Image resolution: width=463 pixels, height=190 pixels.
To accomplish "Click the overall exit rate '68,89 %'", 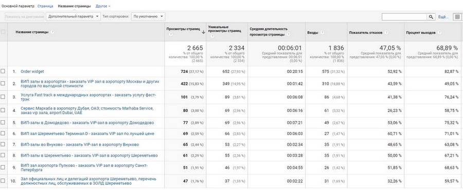I will pyautogui.click(x=447, y=48).
